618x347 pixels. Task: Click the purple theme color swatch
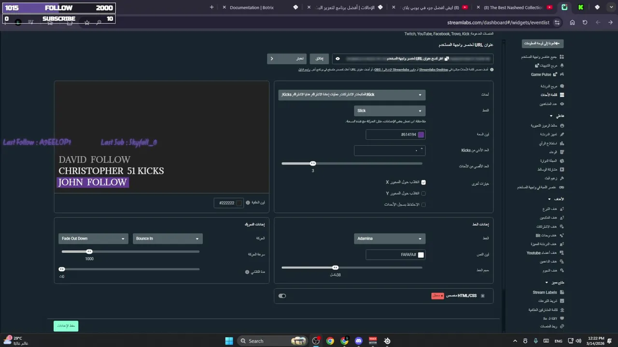[x=421, y=135]
